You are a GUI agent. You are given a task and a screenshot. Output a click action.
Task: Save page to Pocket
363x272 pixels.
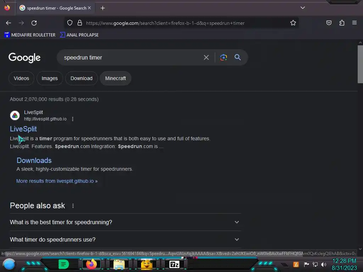[x=329, y=23]
